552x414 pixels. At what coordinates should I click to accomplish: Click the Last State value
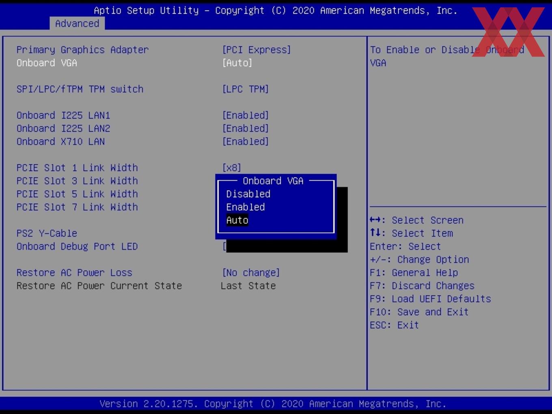click(x=248, y=286)
